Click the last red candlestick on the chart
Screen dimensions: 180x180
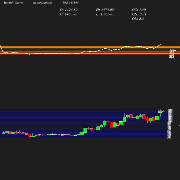(164, 111)
